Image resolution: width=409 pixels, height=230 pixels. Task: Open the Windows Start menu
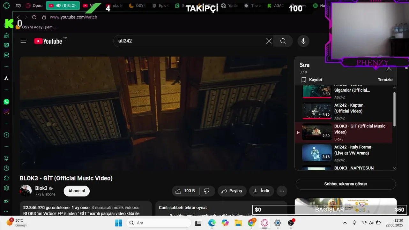[x=118, y=223]
